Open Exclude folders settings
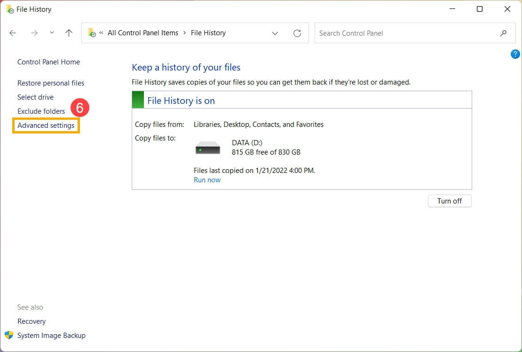Image resolution: width=522 pixels, height=352 pixels. pyautogui.click(x=41, y=111)
